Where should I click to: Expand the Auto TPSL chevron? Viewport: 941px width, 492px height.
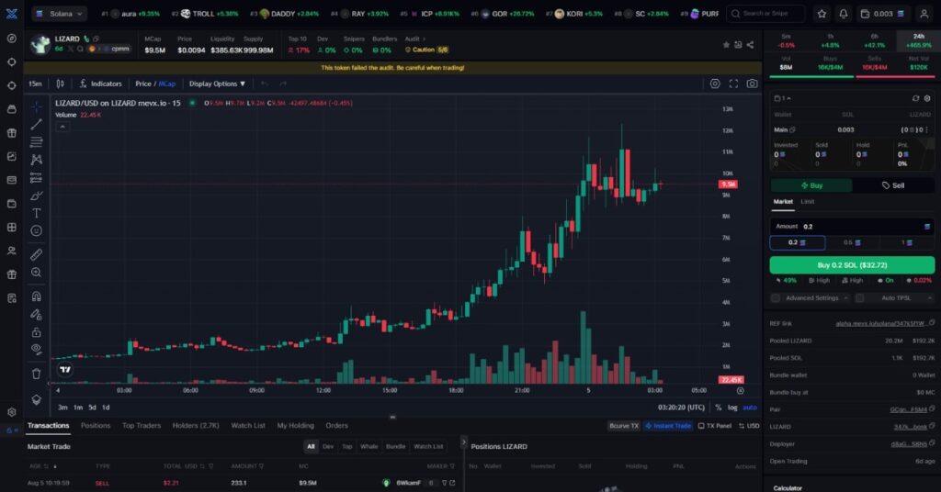tap(930, 297)
